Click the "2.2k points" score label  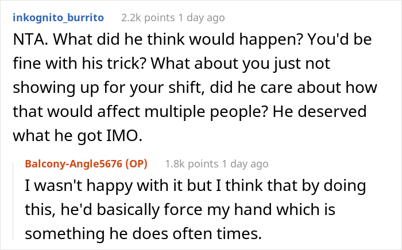148,18
